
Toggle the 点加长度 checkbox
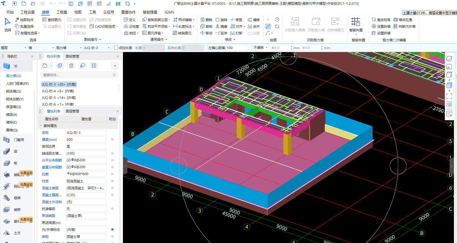pyautogui.click(x=116, y=48)
